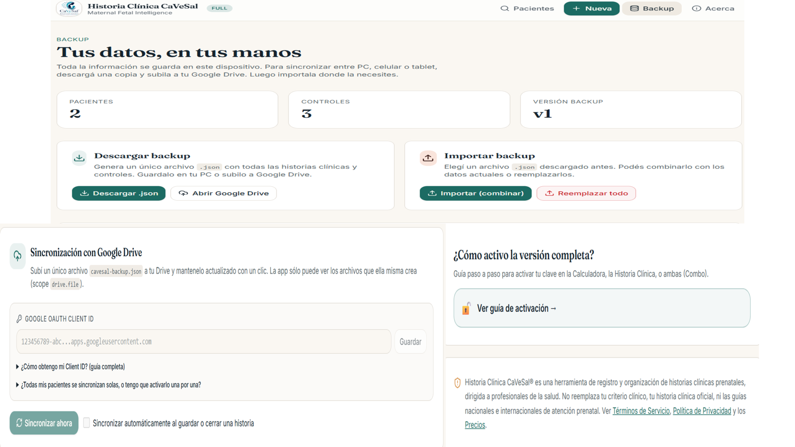Image resolution: width=795 pixels, height=447 pixels.
Task: Click the 'Tus datos, en tus manos' heading
Action: click(x=179, y=52)
